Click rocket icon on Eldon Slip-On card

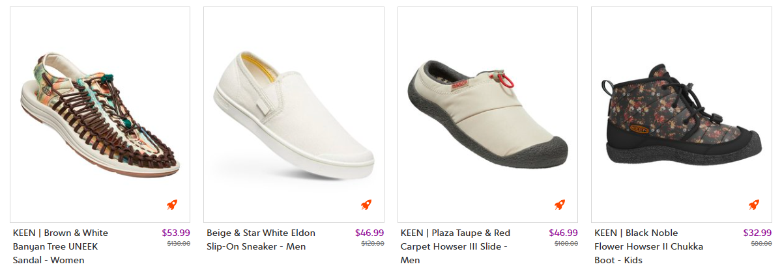pos(366,205)
